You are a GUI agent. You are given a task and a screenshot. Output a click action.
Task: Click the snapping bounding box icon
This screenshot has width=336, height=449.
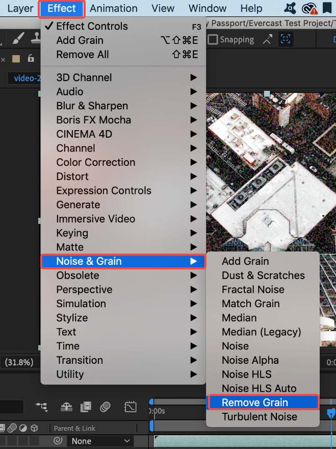286,39
